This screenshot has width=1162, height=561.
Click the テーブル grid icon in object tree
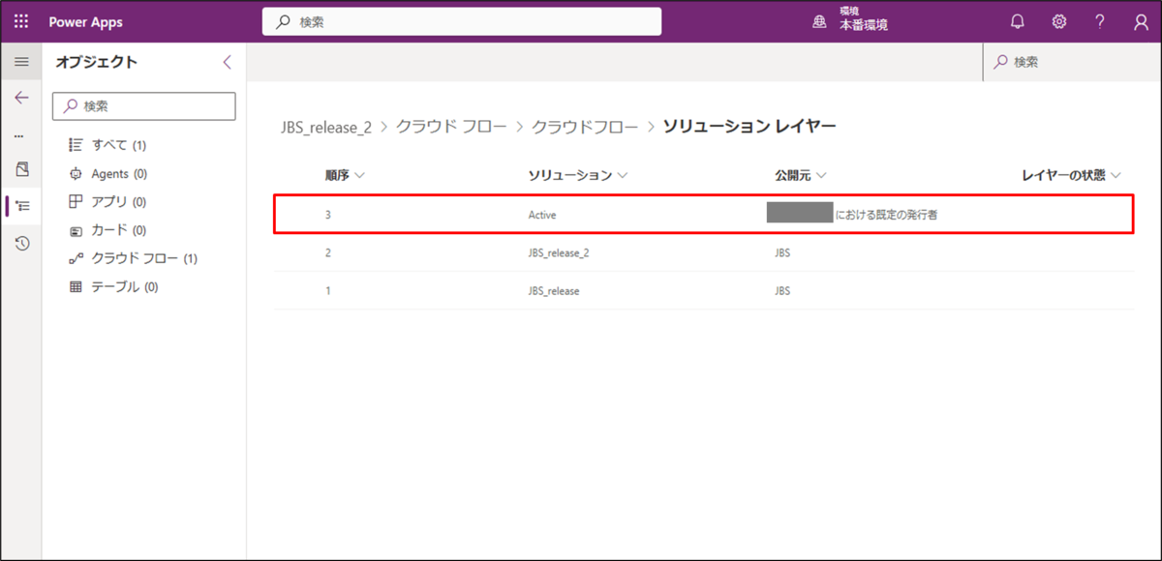coord(76,287)
